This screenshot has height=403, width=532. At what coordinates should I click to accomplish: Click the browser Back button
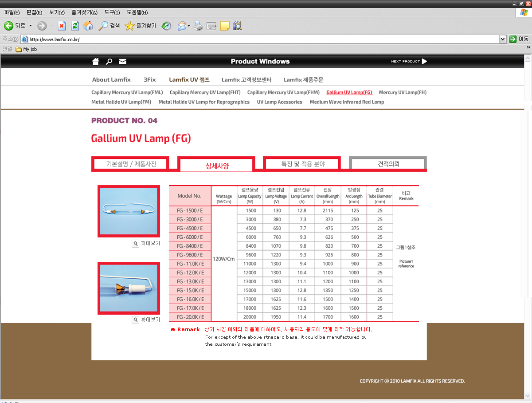tap(15, 26)
